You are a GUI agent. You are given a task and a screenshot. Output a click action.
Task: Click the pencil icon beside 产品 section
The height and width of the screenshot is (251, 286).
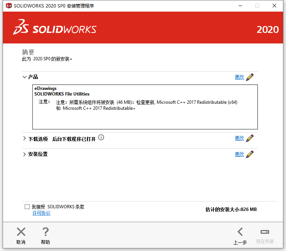250,77
